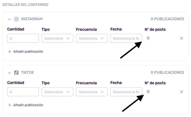This screenshot has width=191, height=117.
Task: Open TikTok Tipo dropdown
Action: [x=57, y=92]
